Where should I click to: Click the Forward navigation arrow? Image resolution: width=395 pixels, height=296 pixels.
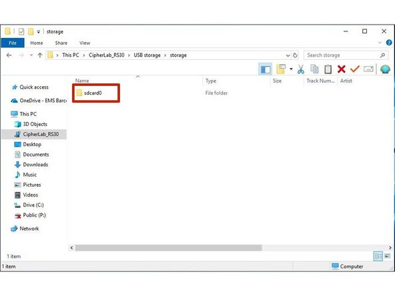point(21,55)
